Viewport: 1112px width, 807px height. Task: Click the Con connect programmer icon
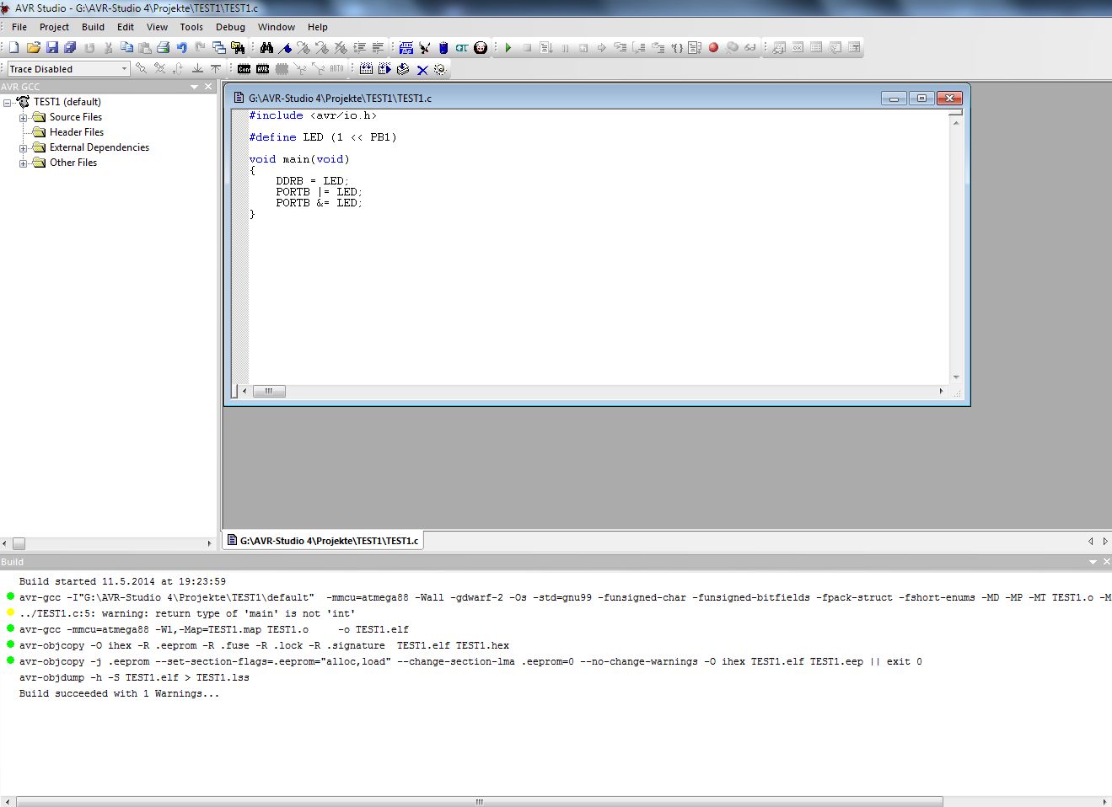point(244,69)
